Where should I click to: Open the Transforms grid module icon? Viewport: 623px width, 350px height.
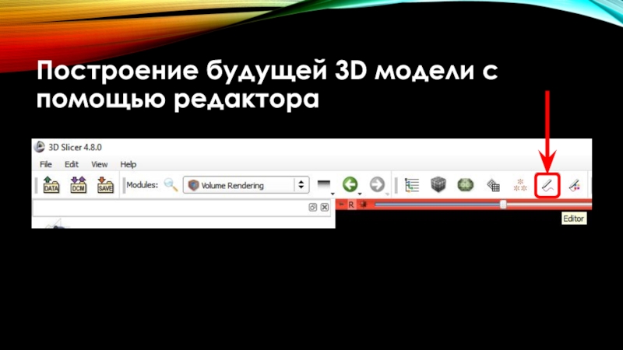coord(493,185)
